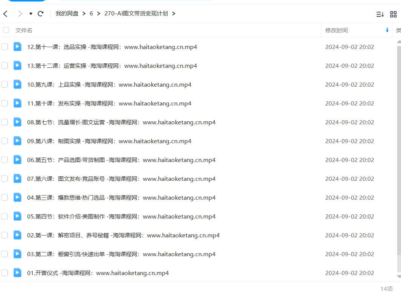
Task: Check the box for 06.第五节 产品选图
Action: (x=5, y=160)
